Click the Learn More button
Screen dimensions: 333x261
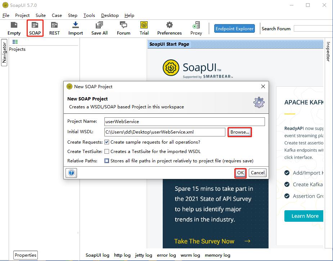[x=304, y=216]
